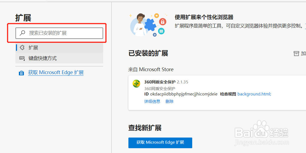
Task: Click the version number 2.1.35
Action: tap(182, 82)
